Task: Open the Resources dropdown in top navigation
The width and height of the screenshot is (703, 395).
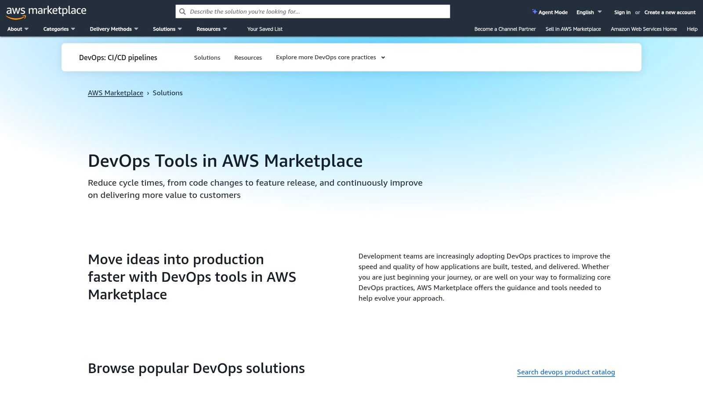Action: click(211, 29)
